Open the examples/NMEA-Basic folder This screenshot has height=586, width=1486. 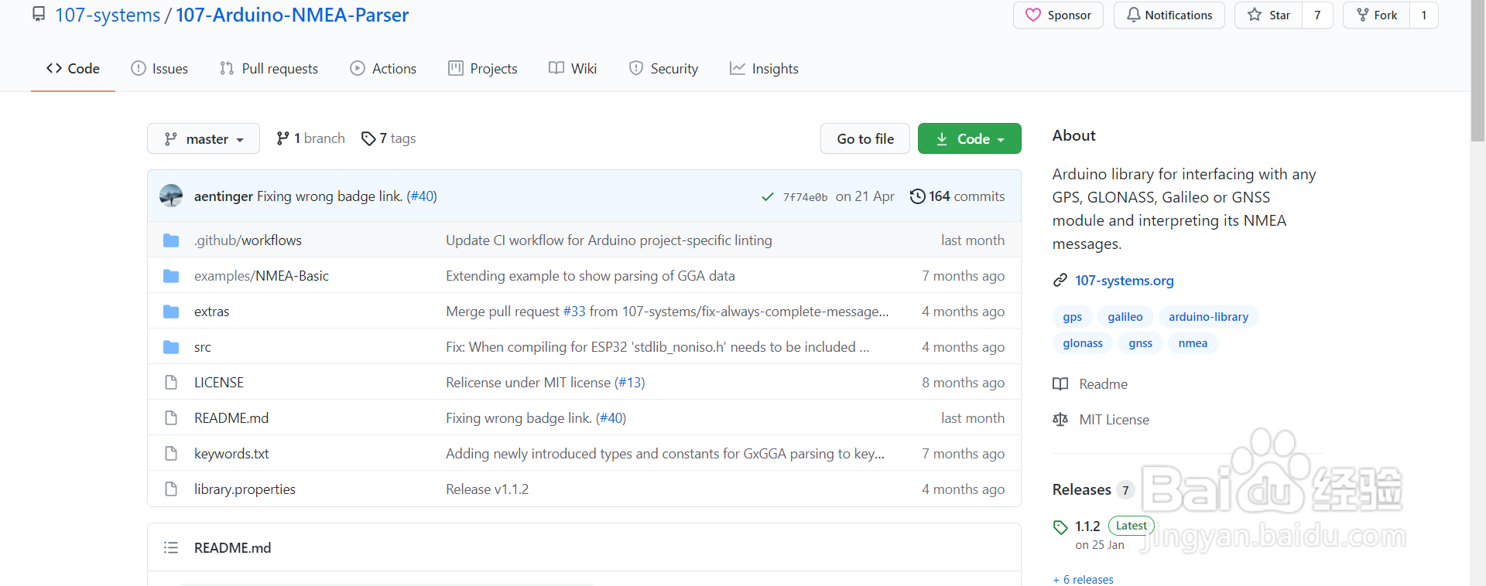pyautogui.click(x=262, y=276)
